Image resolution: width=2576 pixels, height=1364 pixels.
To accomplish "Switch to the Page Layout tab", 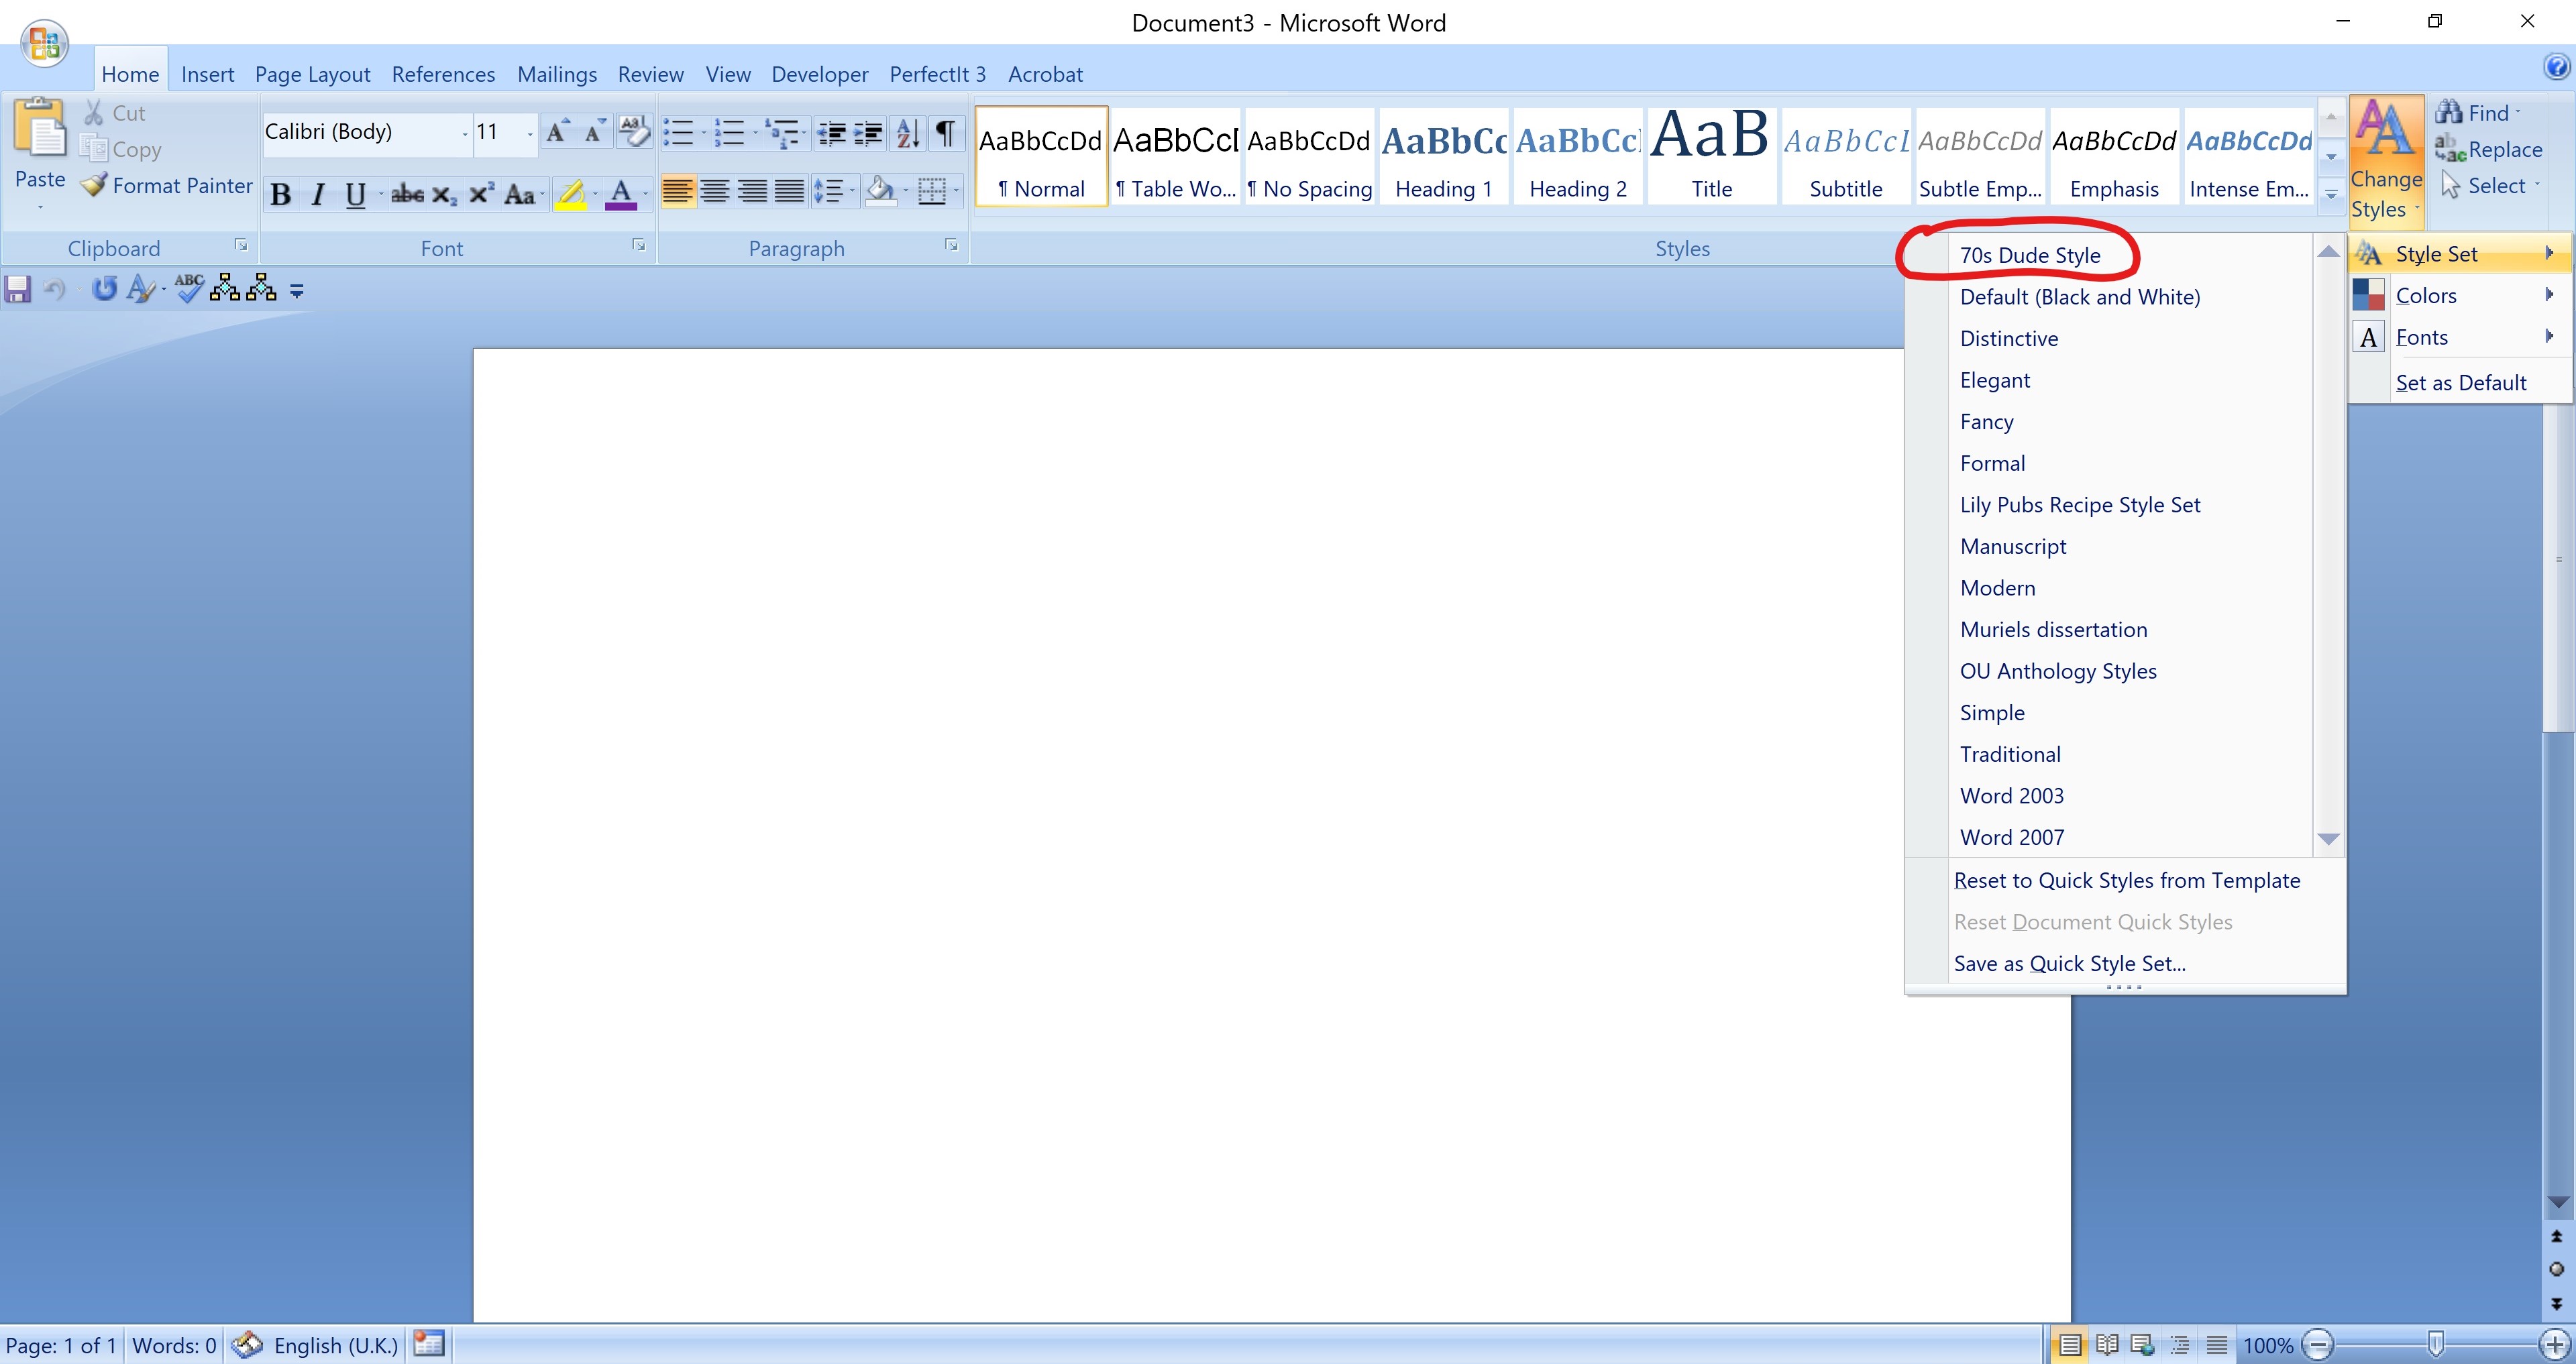I will pyautogui.click(x=312, y=74).
